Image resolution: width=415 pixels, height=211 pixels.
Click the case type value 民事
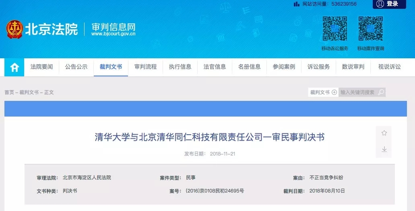(x=191, y=178)
